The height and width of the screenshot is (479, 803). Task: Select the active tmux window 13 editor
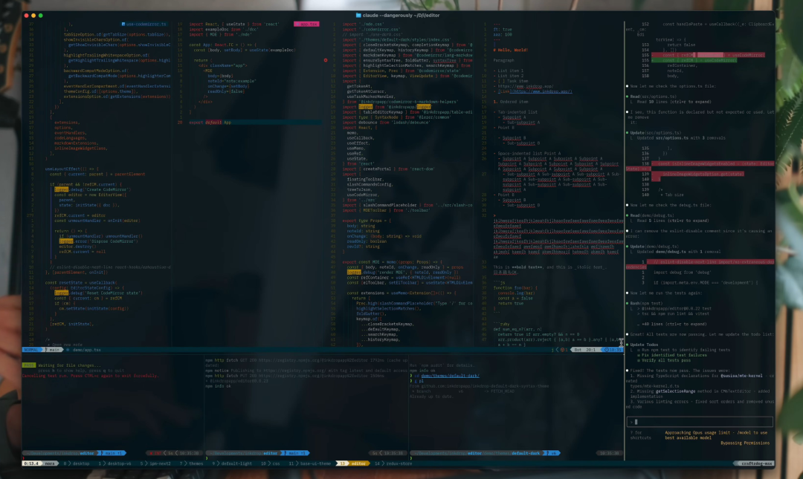click(354, 463)
